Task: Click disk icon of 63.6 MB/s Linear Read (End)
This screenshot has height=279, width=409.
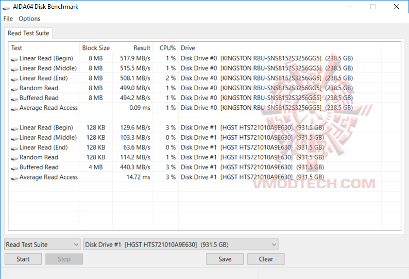Action: 14,149
